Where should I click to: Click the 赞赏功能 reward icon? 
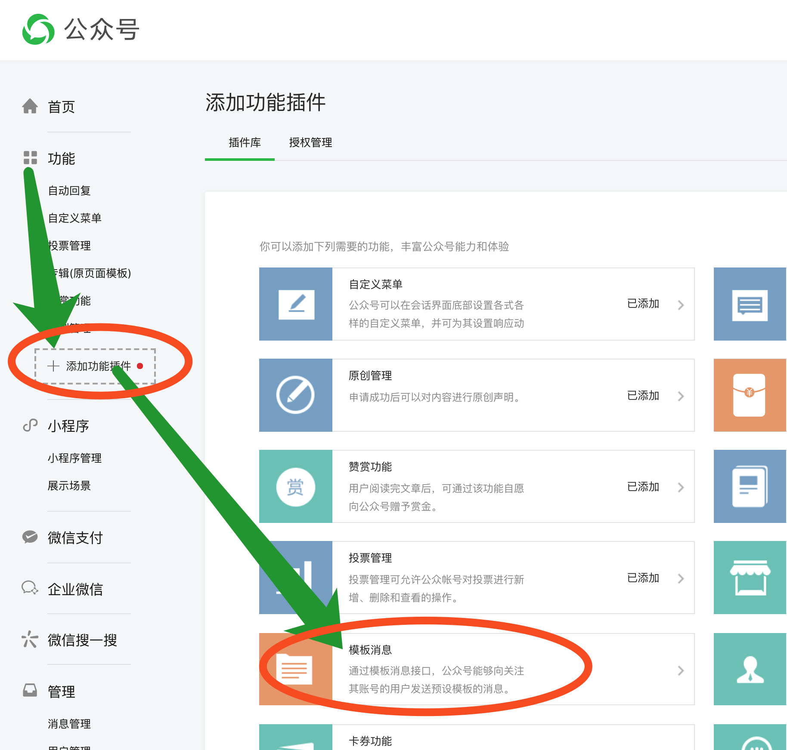coord(296,487)
